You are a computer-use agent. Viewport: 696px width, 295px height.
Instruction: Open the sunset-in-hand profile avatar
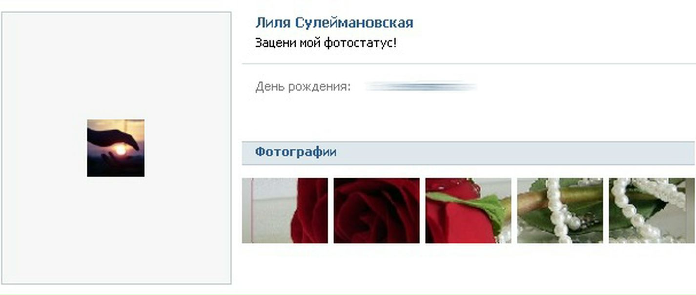coord(116,148)
